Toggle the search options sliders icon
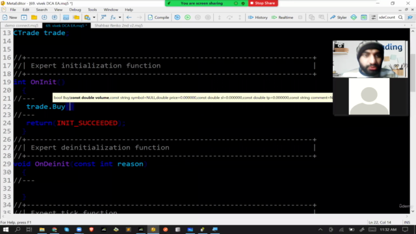 click(374, 18)
